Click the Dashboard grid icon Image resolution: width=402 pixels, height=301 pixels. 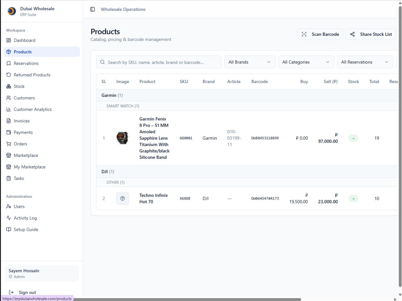tap(9, 40)
